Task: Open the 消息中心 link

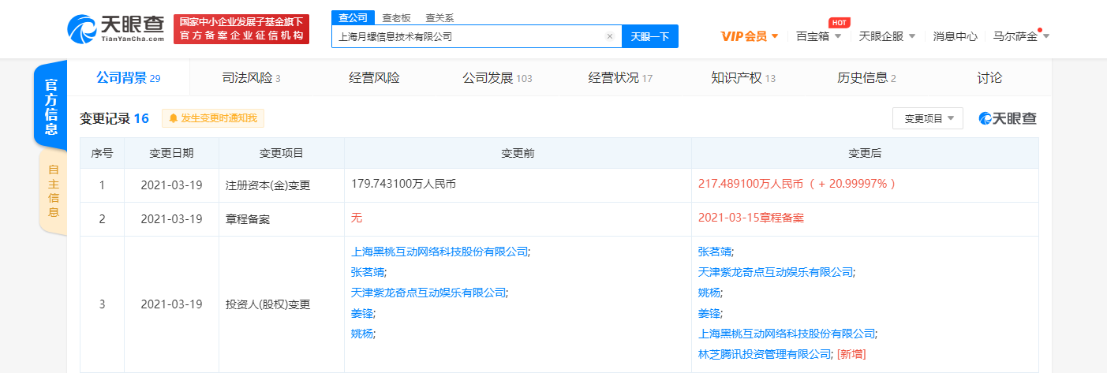Action: pos(955,36)
